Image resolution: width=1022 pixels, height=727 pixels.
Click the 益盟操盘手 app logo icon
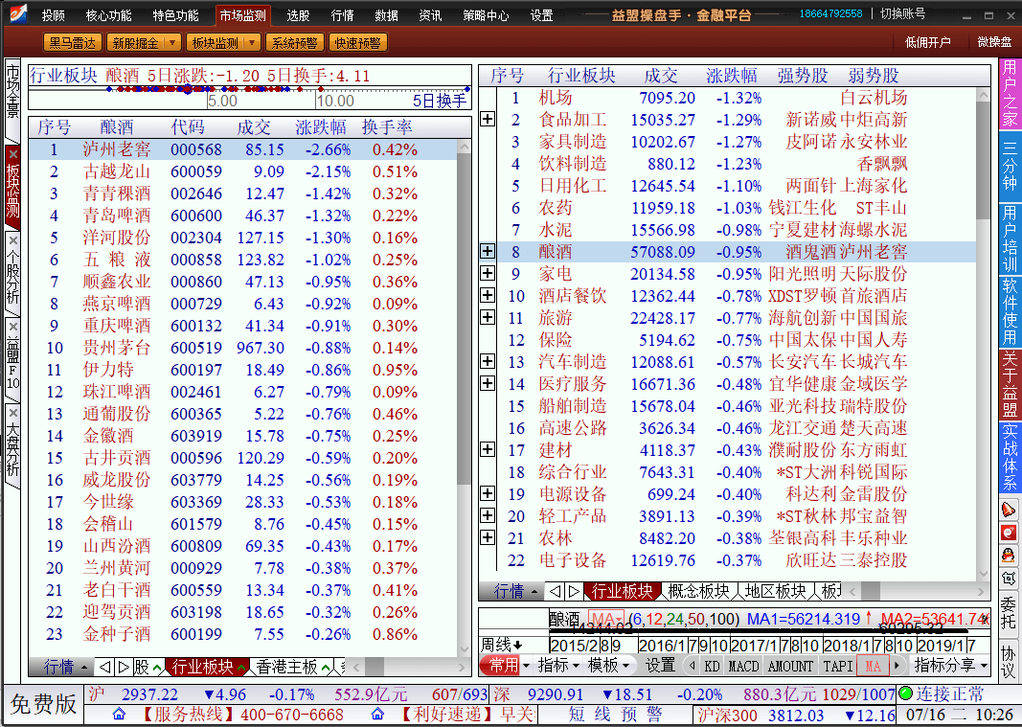point(17,13)
